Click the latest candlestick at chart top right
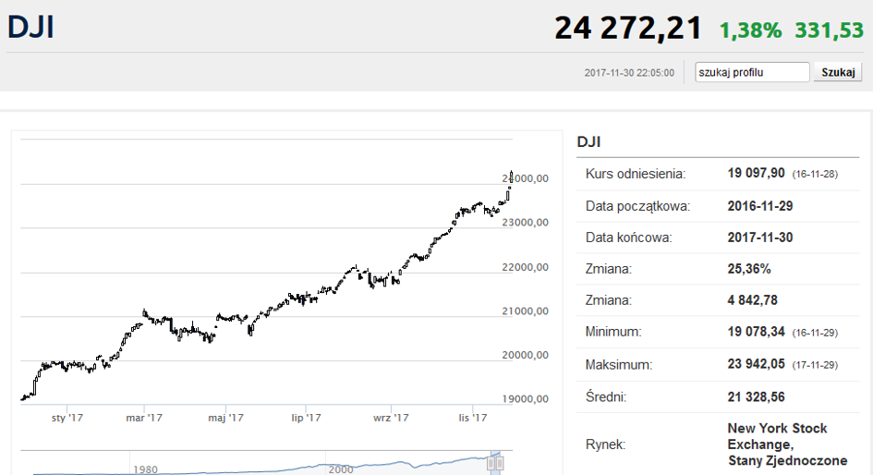 pos(511,176)
